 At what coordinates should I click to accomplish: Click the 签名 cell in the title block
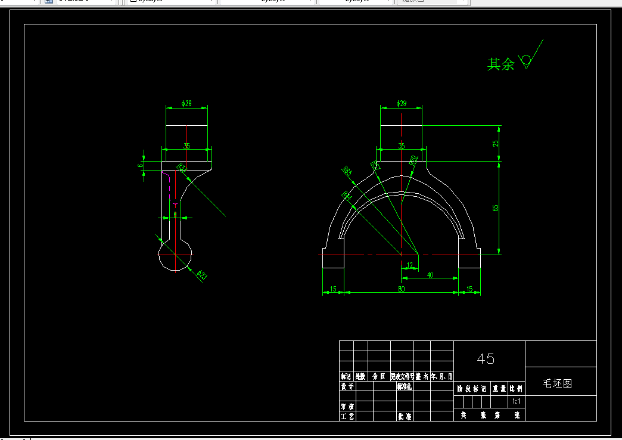(422, 376)
